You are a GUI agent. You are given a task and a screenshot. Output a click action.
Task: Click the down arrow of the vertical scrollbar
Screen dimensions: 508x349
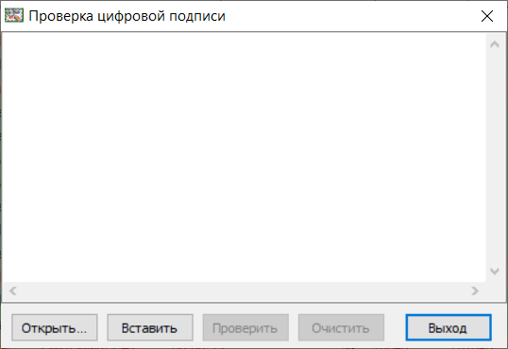495,272
